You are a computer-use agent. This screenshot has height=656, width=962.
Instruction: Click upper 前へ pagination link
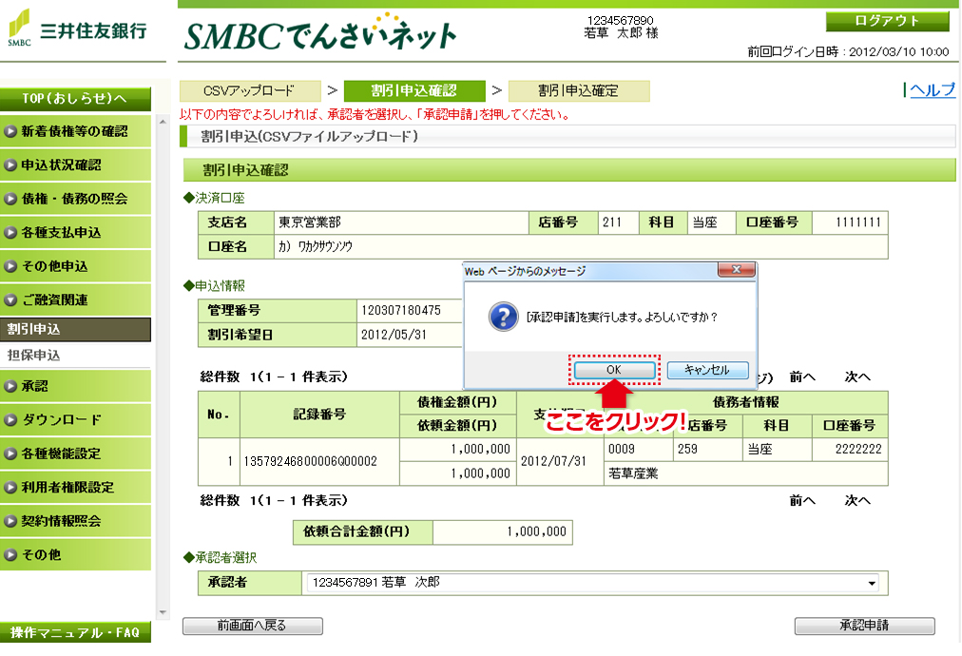[802, 376]
